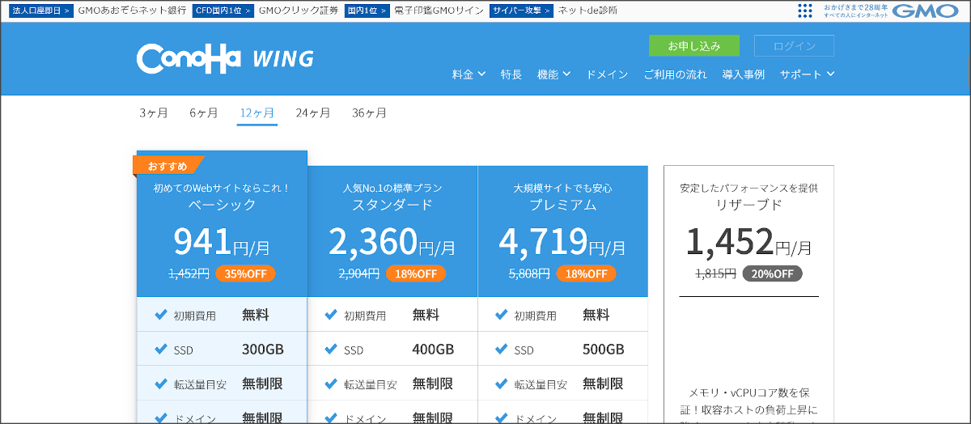Click the ConoHa WING logo
Image resolution: width=971 pixels, height=424 pixels.
click(225, 58)
